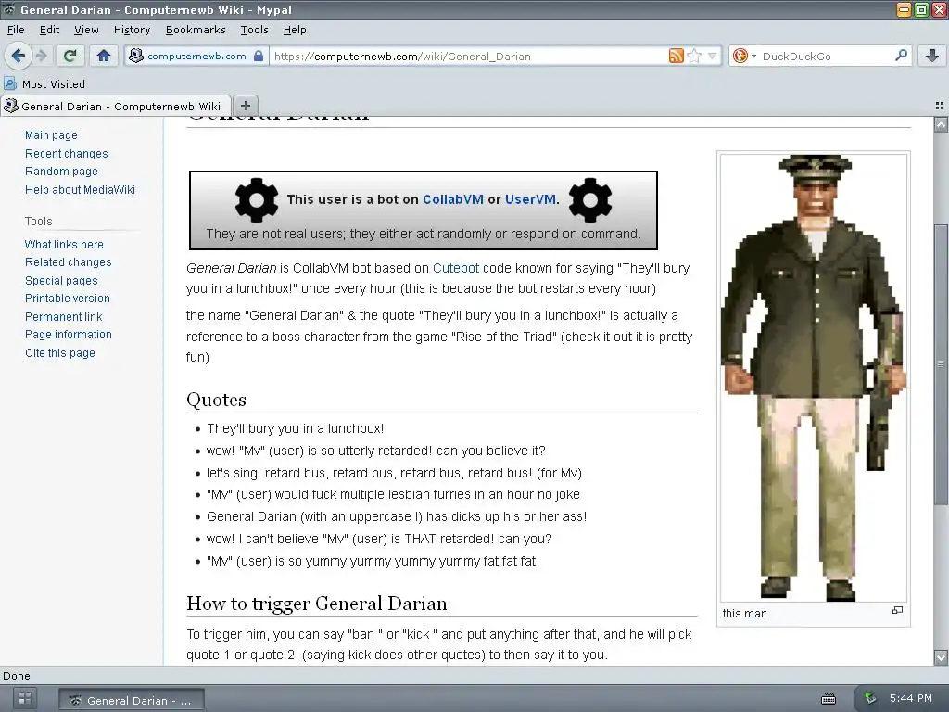The image size is (949, 712).
Task: Open Recent changes in sidebar
Action: 67,153
